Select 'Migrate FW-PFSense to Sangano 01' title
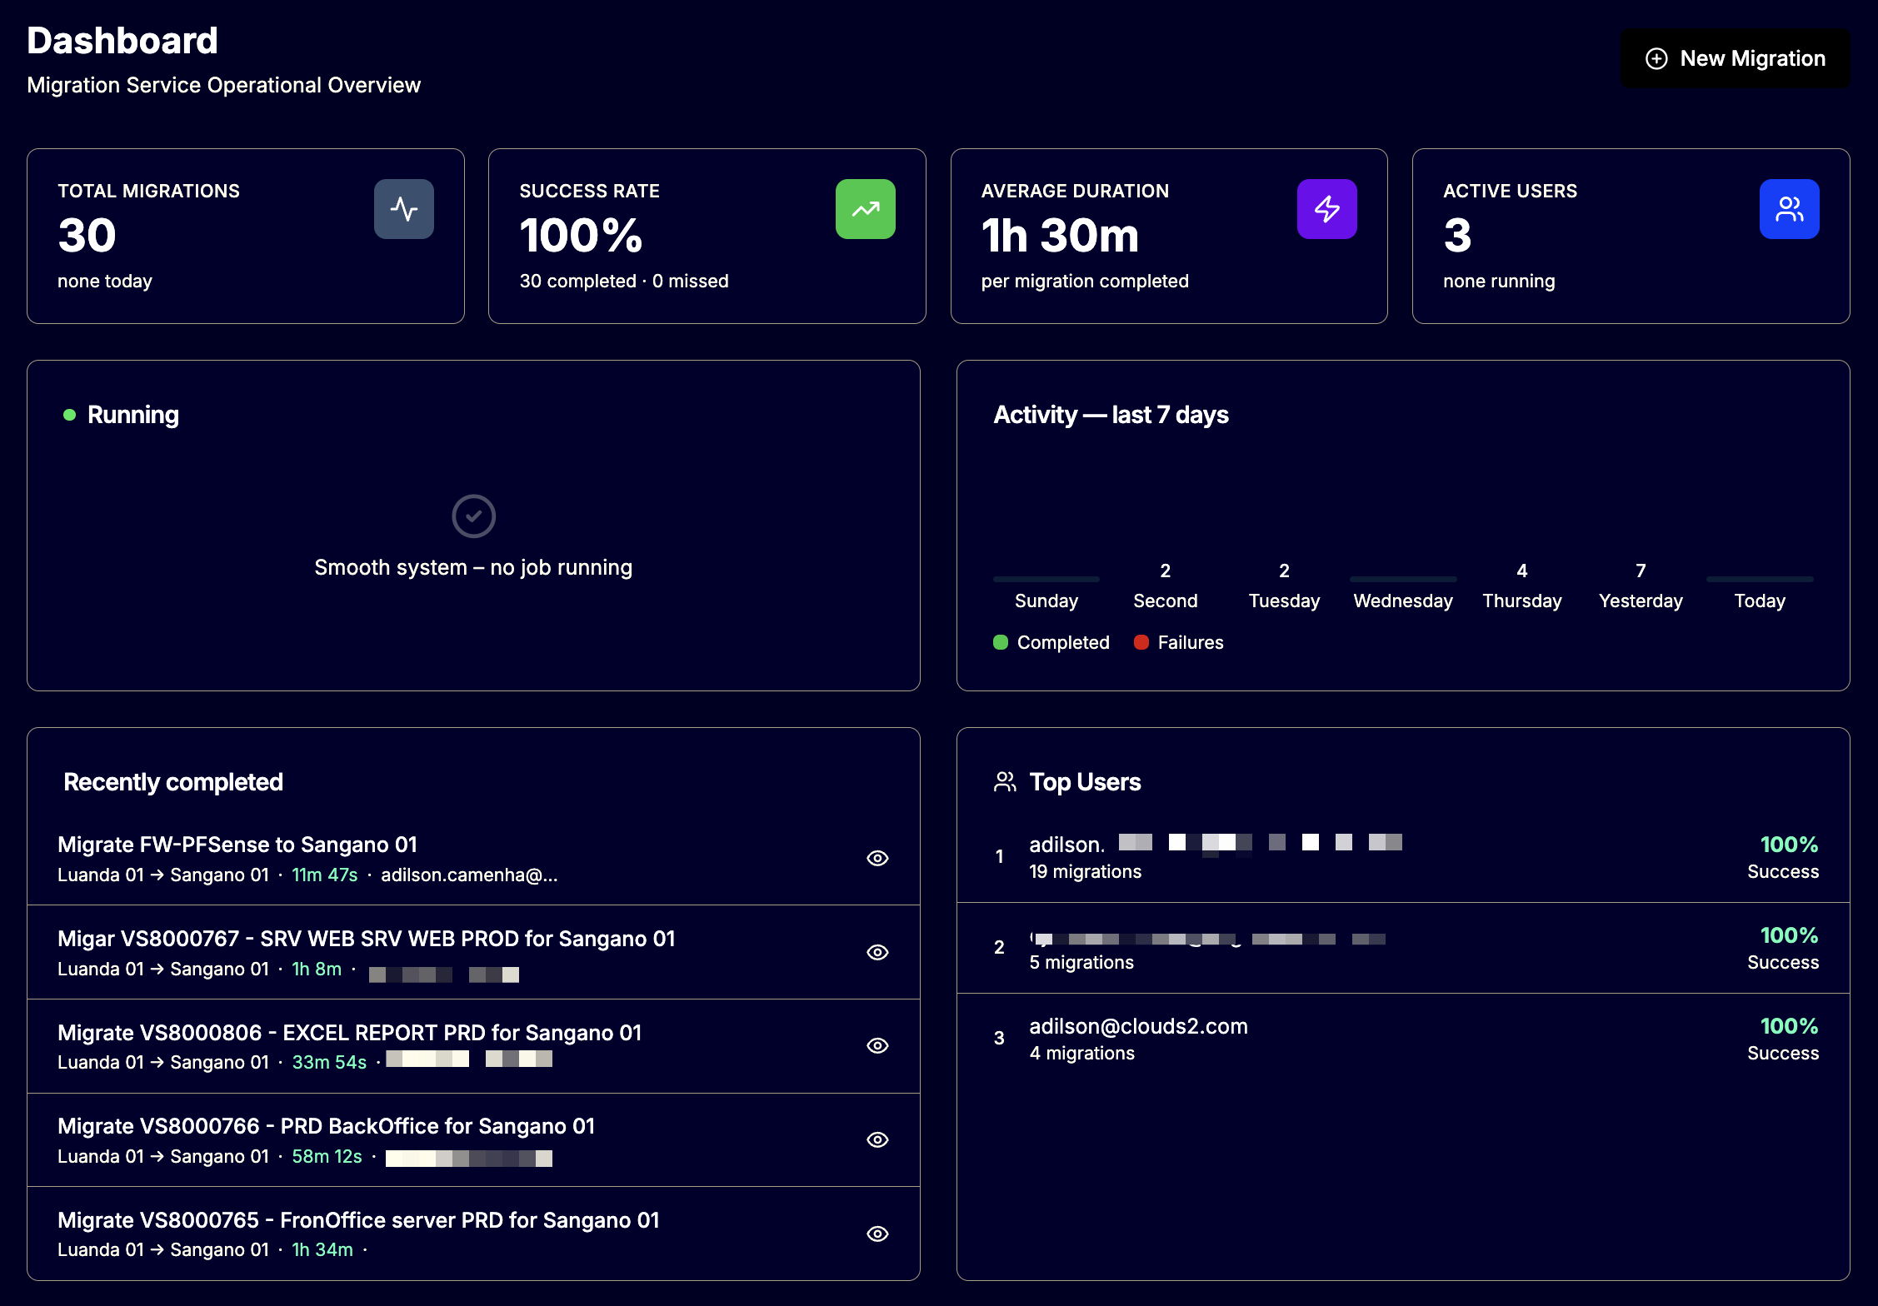 click(237, 845)
